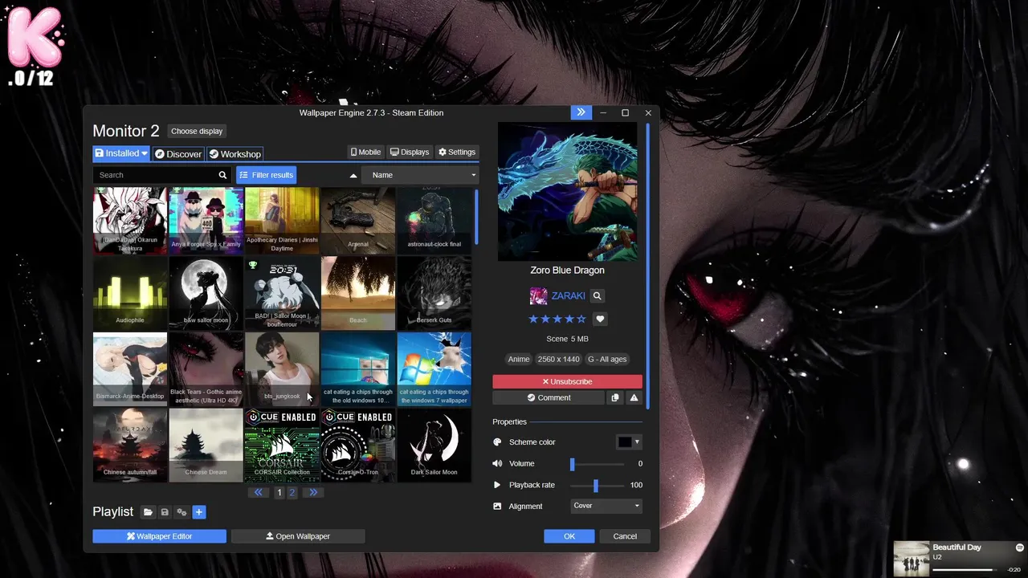Open Settings gear button
Viewport: 1028px width, 578px height.
(457, 152)
